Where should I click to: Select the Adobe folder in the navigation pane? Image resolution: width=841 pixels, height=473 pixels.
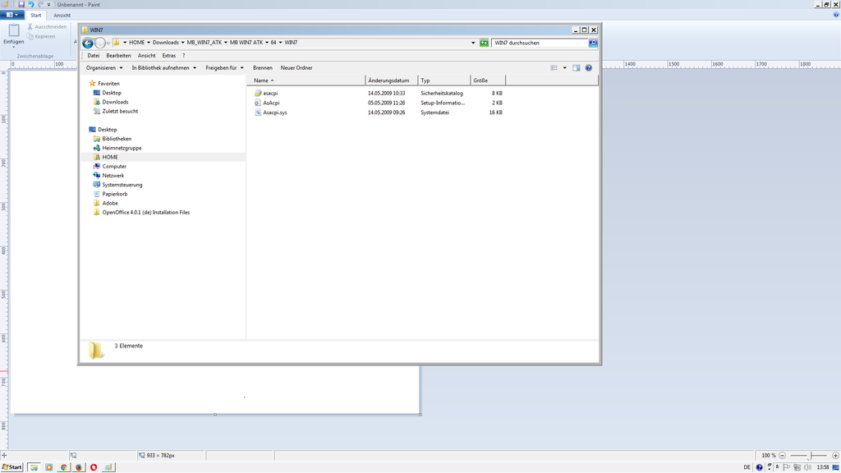(x=110, y=204)
